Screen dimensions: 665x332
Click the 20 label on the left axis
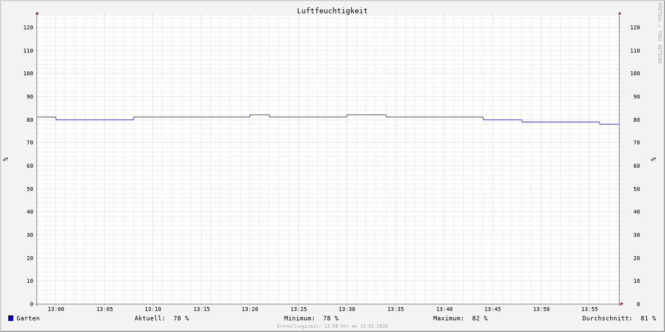click(30, 258)
